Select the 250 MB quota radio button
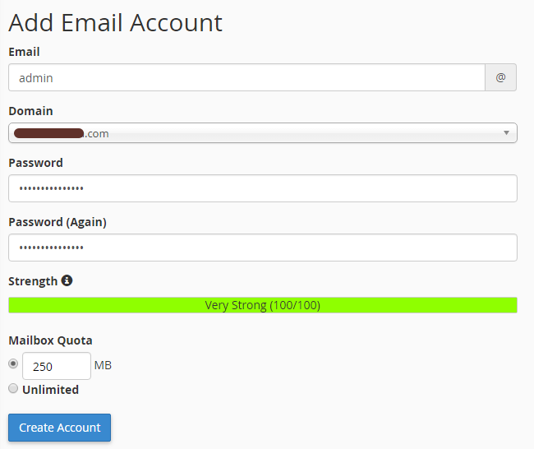This screenshot has height=449, width=534. point(13,363)
